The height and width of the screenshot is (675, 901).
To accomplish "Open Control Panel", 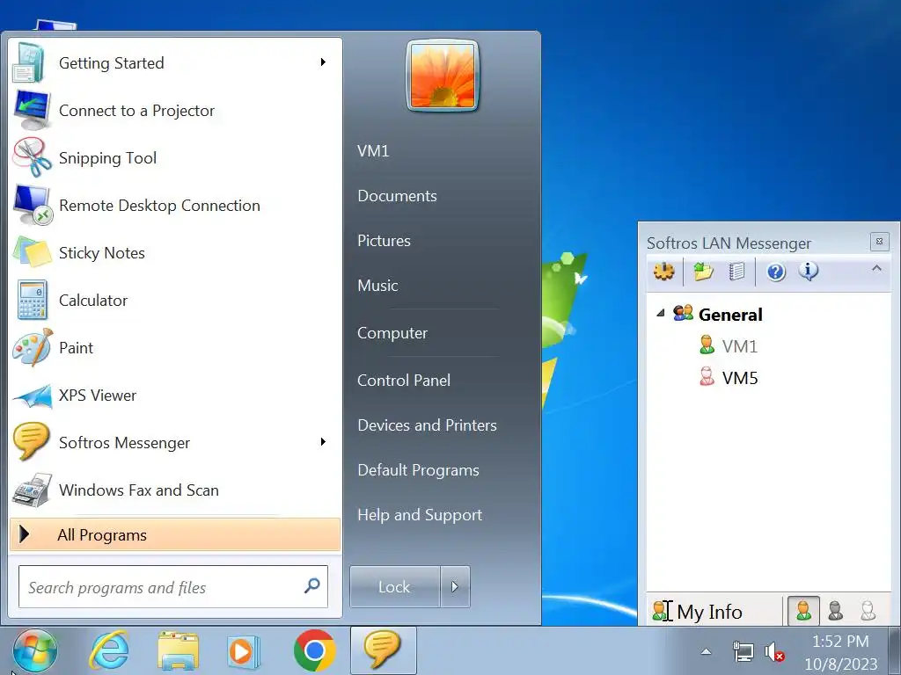I will click(404, 380).
